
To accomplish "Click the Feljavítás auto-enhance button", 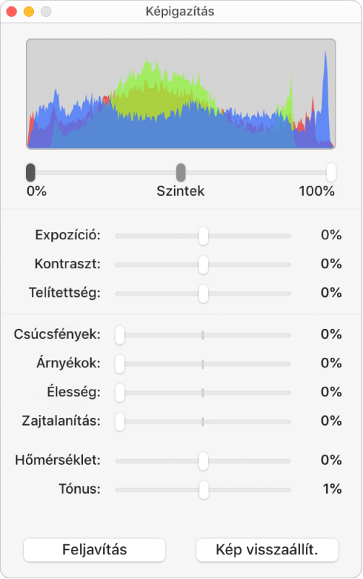I will tap(95, 549).
